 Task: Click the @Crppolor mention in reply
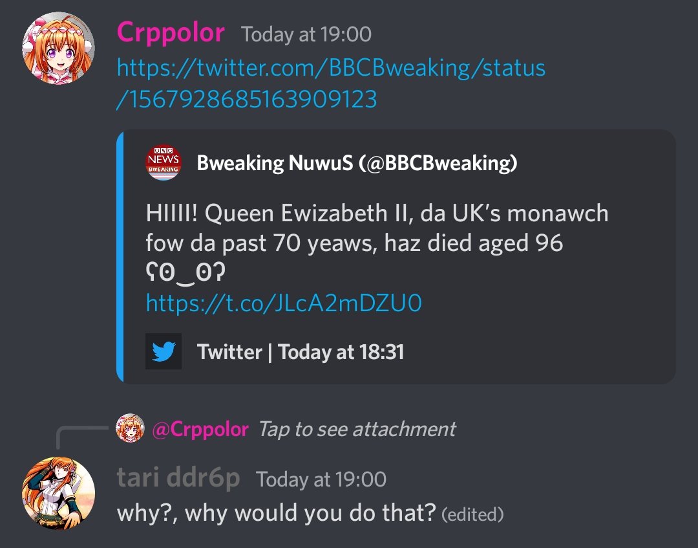(200, 429)
